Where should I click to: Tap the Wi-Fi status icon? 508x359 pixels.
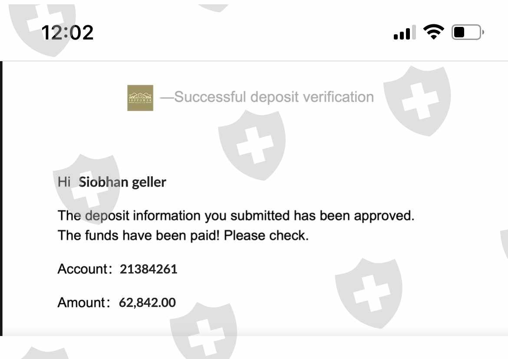433,32
